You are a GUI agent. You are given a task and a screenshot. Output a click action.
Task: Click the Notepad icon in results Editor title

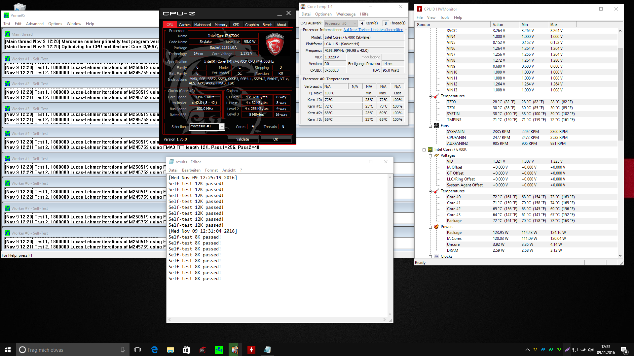[171, 162]
